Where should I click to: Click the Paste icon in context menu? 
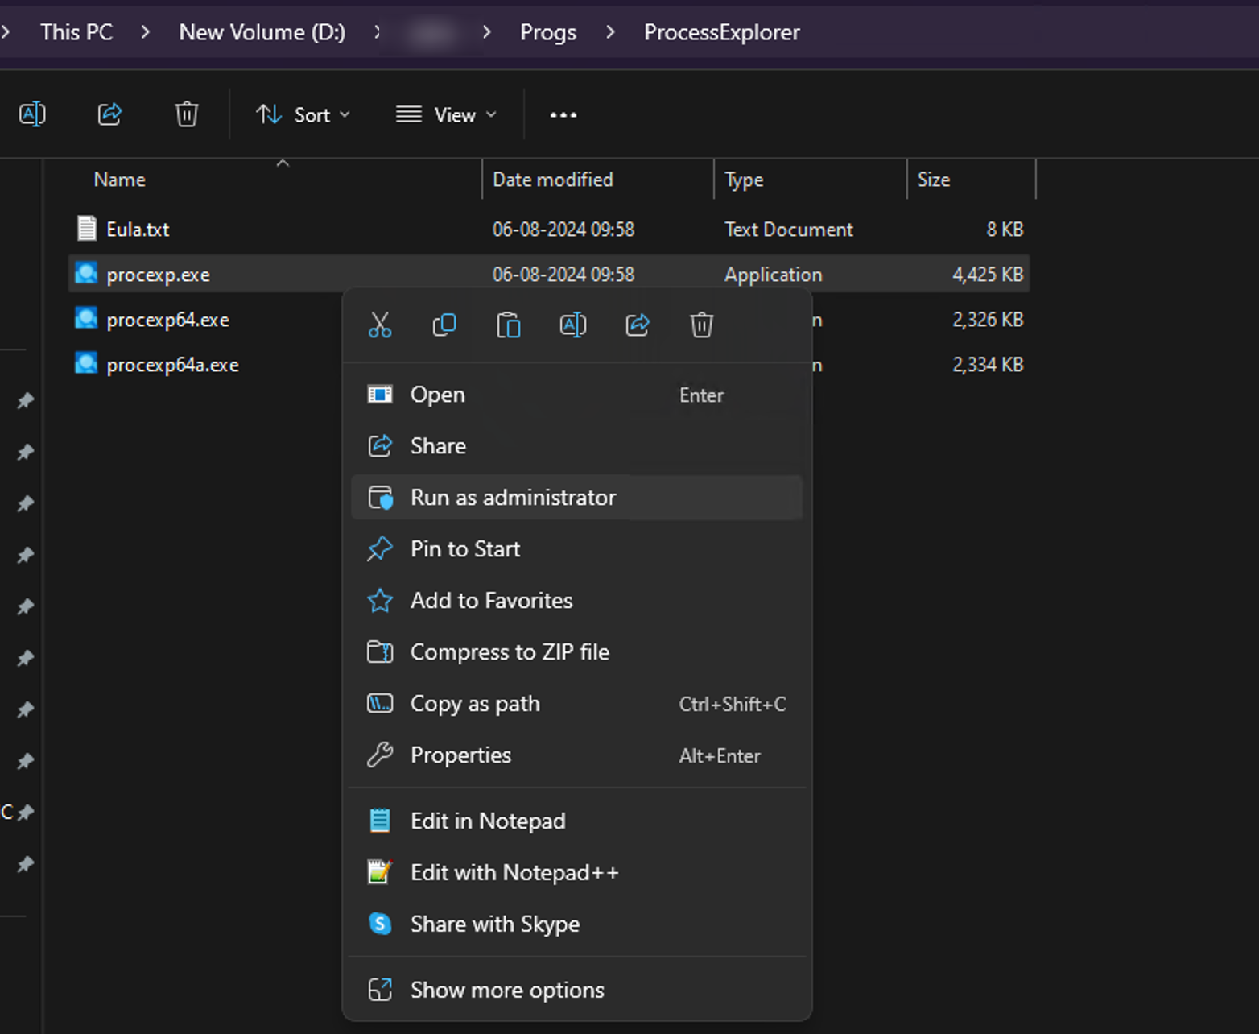coord(509,325)
